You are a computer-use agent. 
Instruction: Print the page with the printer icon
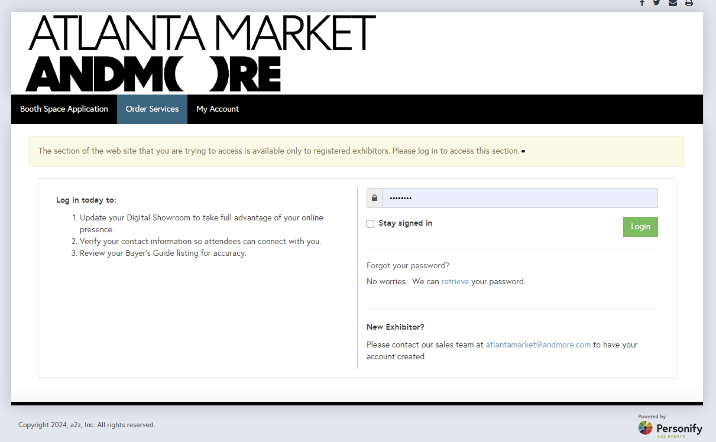(689, 3)
